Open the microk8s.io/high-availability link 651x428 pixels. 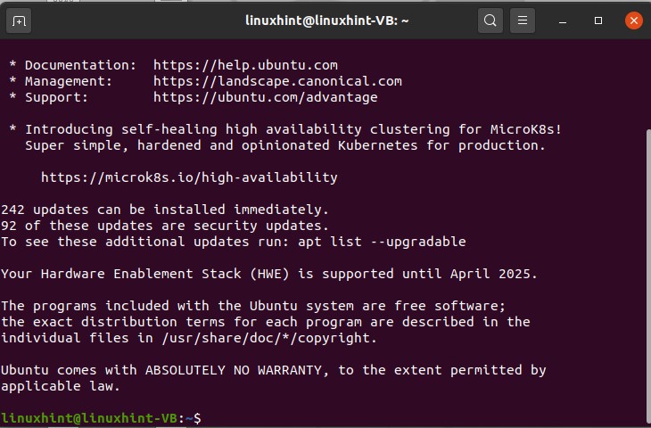[189, 177]
